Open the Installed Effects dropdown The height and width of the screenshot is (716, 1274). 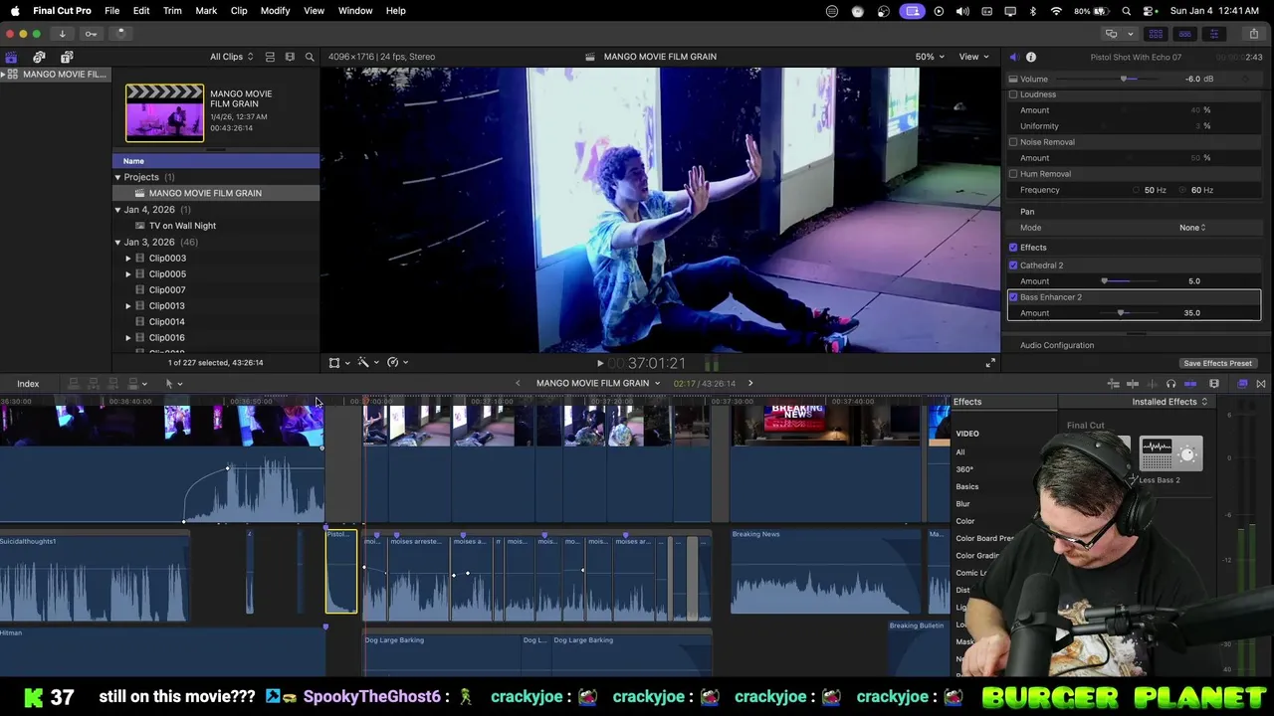click(1169, 402)
